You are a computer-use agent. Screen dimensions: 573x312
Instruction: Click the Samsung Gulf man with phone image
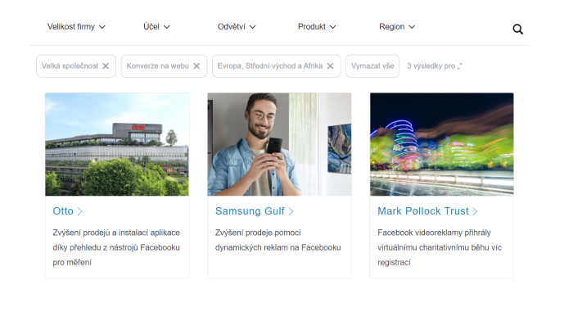(x=280, y=144)
